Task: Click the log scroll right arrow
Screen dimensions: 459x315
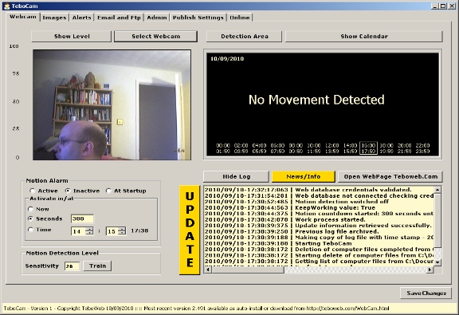Action: point(430,270)
